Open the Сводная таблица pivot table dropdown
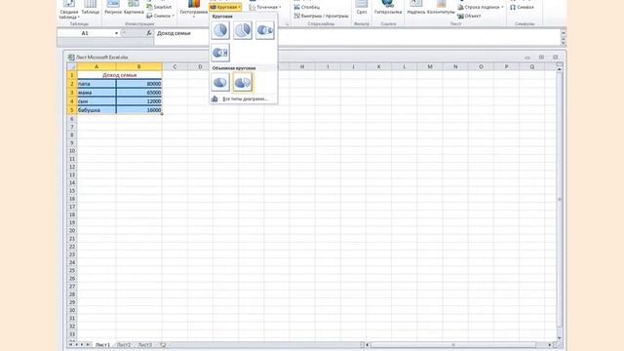Screen dimensions: 624x351 (x=69, y=10)
